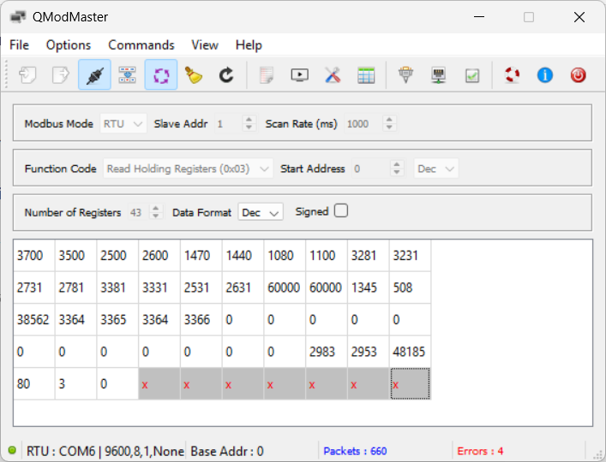Screen dimensions: 606x462
Task: Select the register cell showing 48185
Action: [410, 352]
